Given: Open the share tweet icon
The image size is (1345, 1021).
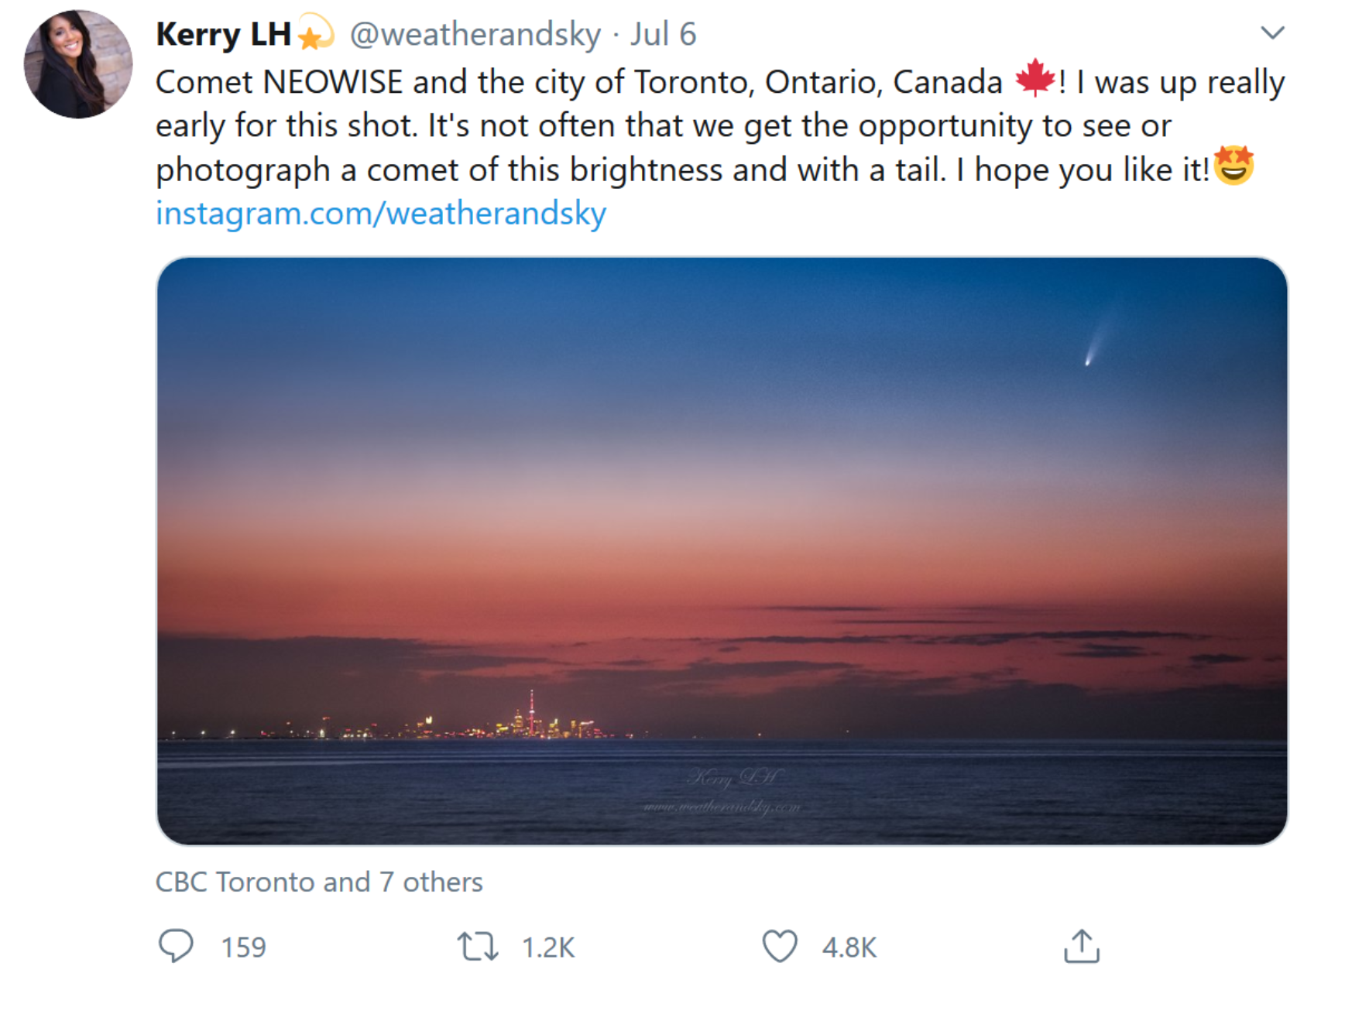Looking at the screenshot, I should click(x=1081, y=946).
